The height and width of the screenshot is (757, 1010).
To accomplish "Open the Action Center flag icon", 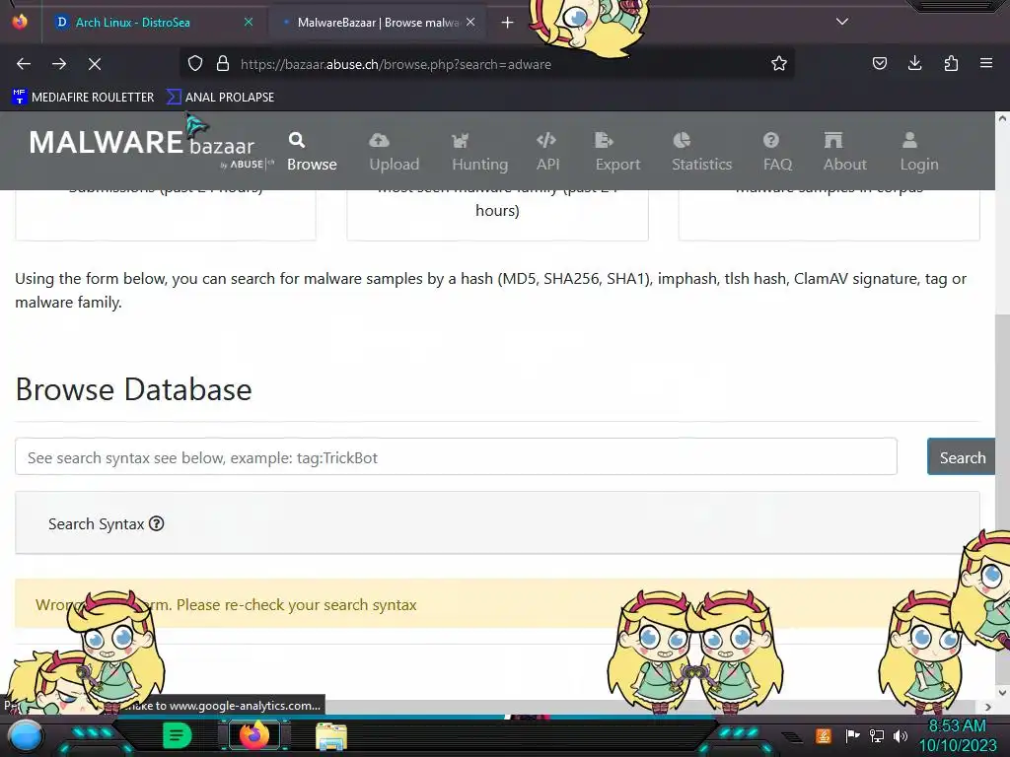I will coord(852,735).
